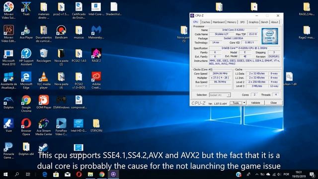
Task: Launch the Dolphin emulator shortcut
Action: [8, 102]
